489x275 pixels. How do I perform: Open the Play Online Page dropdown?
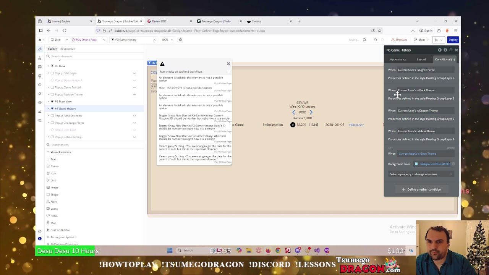88,40
